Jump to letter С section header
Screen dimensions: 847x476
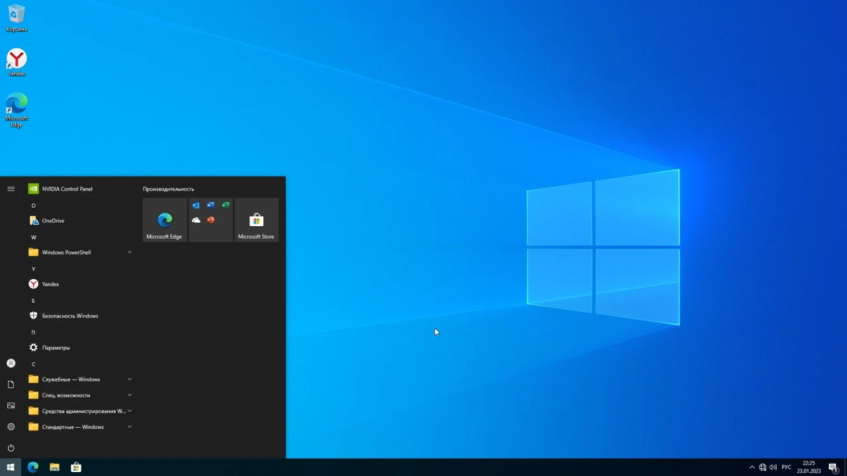tap(34, 364)
